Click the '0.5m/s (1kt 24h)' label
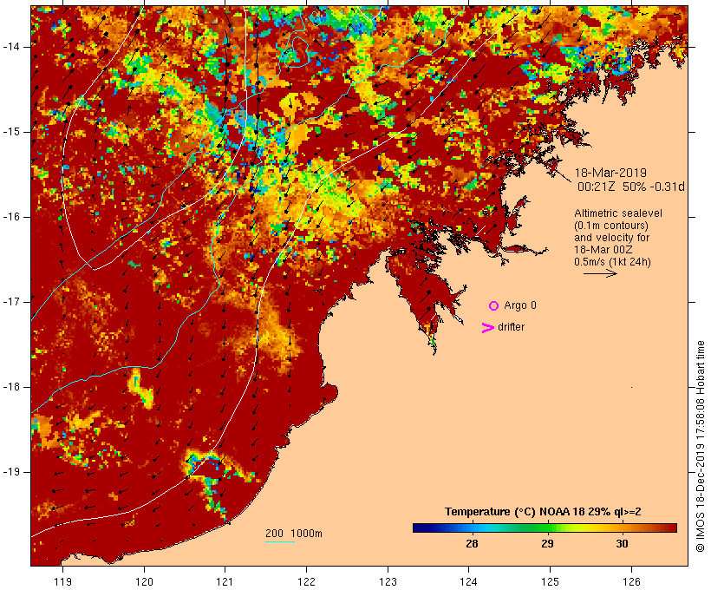The image size is (711, 590). [x=612, y=262]
